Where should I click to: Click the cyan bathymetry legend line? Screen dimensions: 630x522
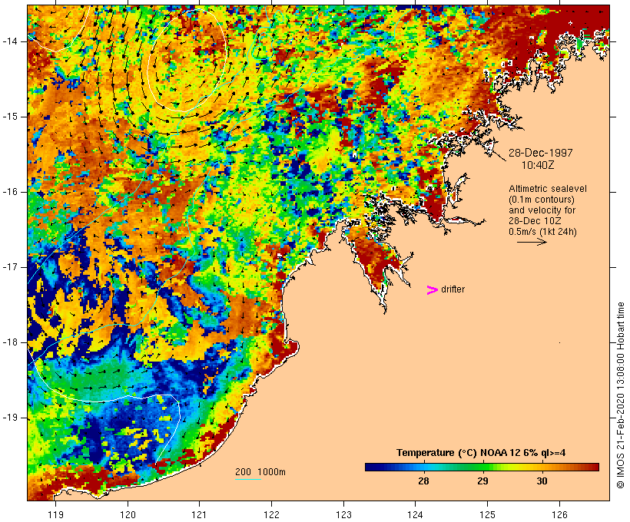(x=248, y=479)
